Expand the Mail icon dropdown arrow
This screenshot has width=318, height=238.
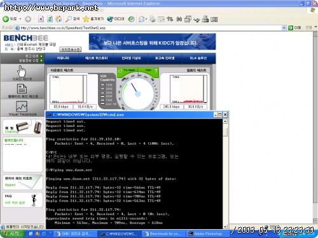(146, 19)
